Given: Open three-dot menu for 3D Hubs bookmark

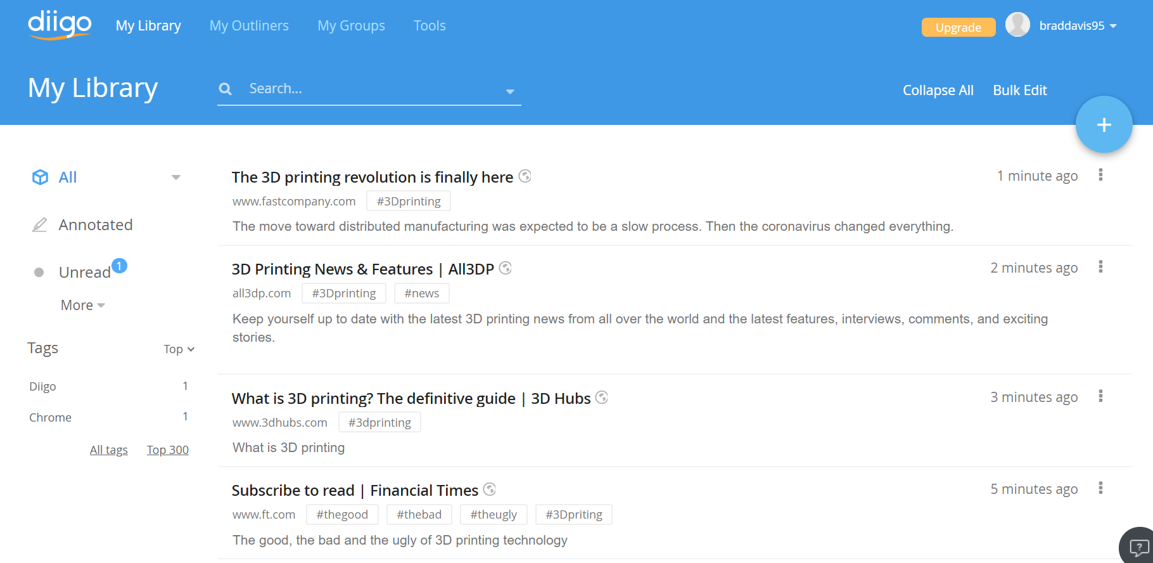Looking at the screenshot, I should tap(1100, 396).
